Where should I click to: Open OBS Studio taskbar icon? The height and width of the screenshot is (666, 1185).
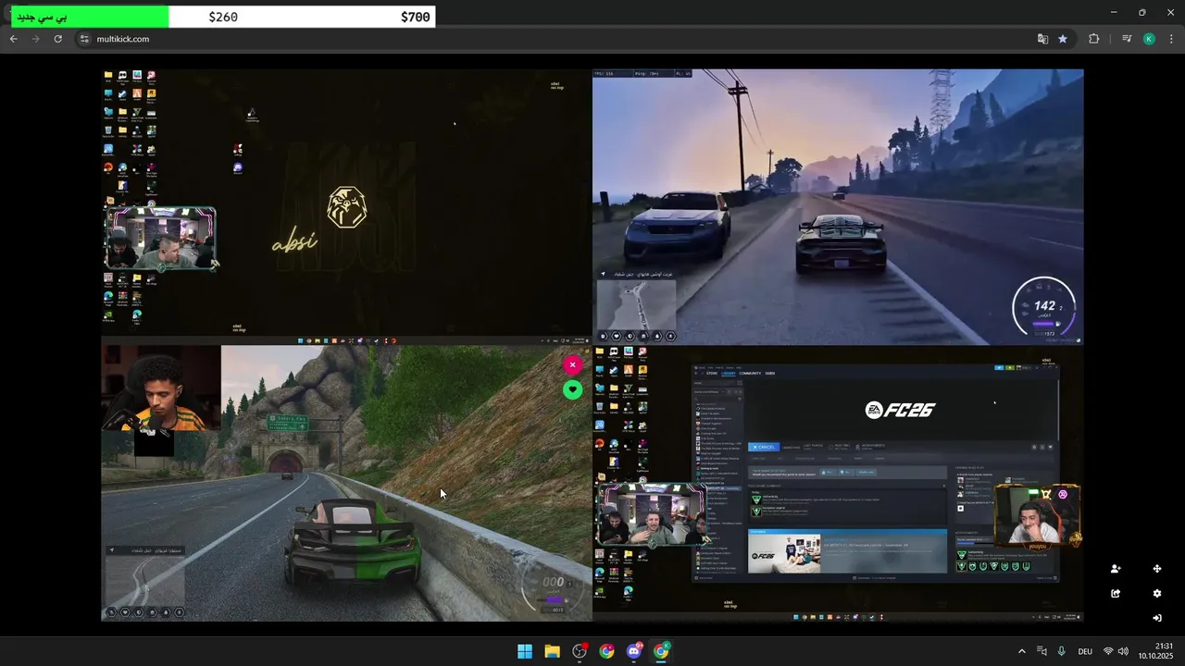click(x=580, y=651)
